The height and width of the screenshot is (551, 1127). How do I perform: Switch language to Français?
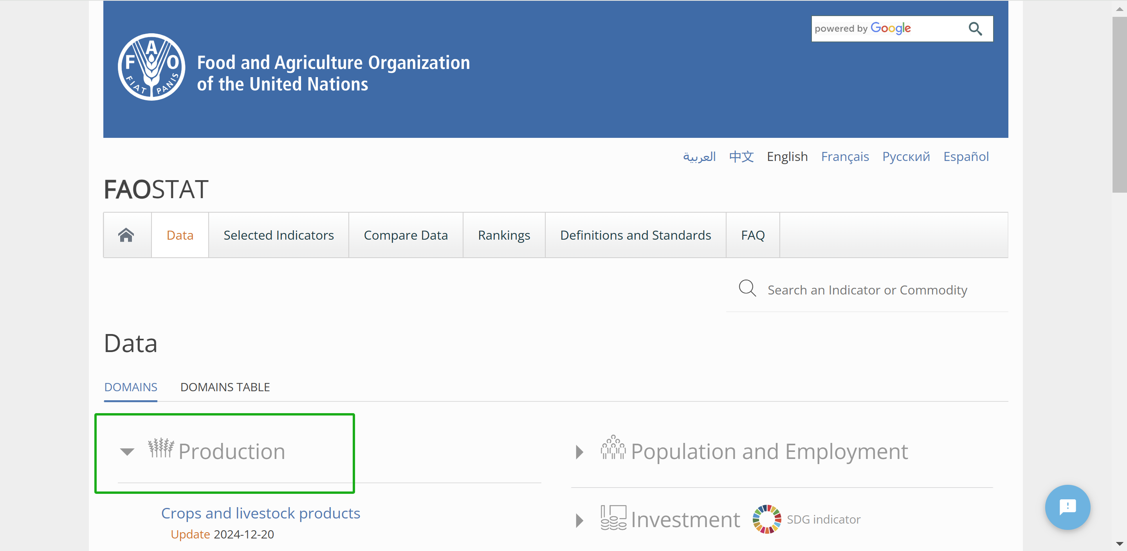pos(844,156)
